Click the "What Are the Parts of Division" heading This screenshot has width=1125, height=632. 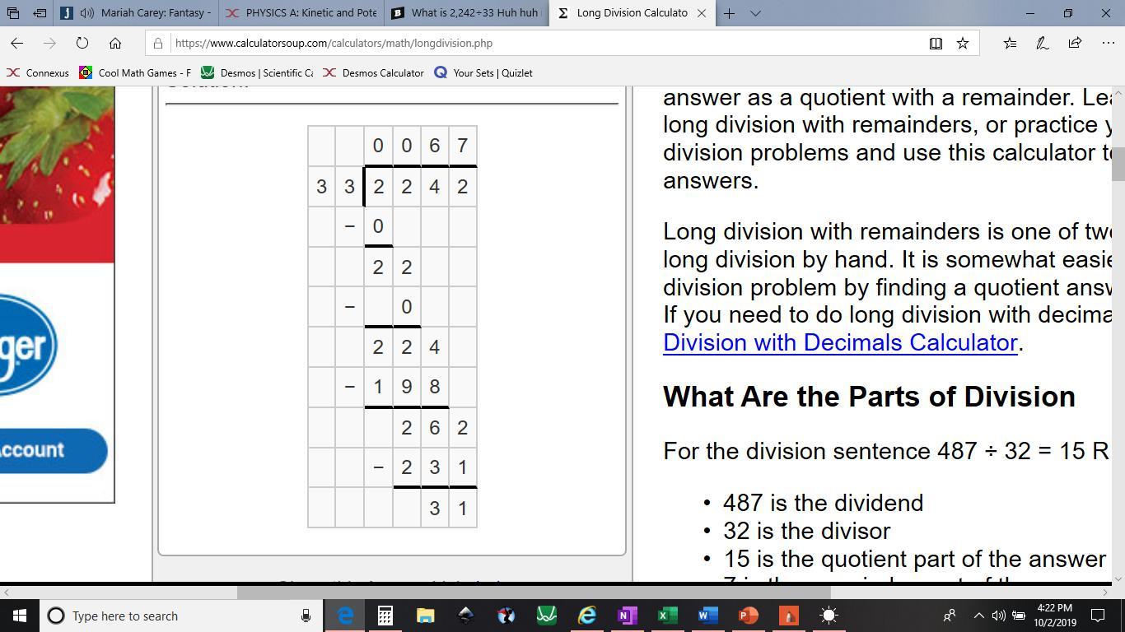[x=869, y=397]
